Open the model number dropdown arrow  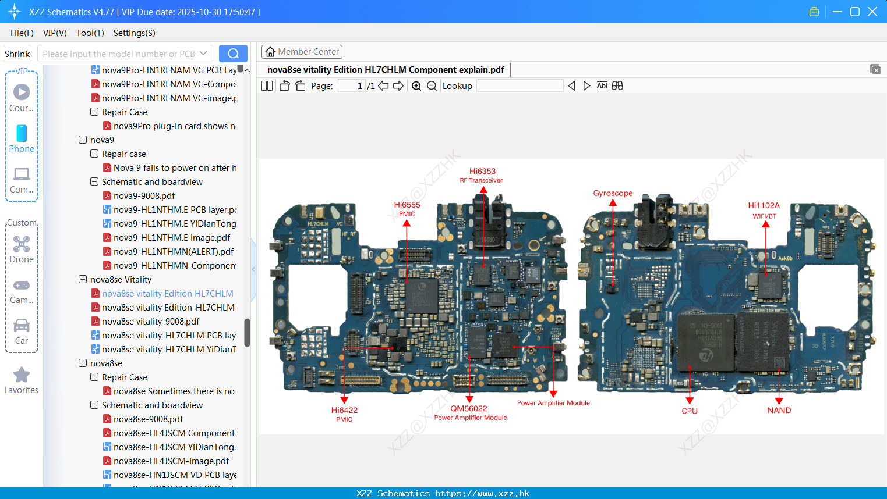(x=203, y=54)
